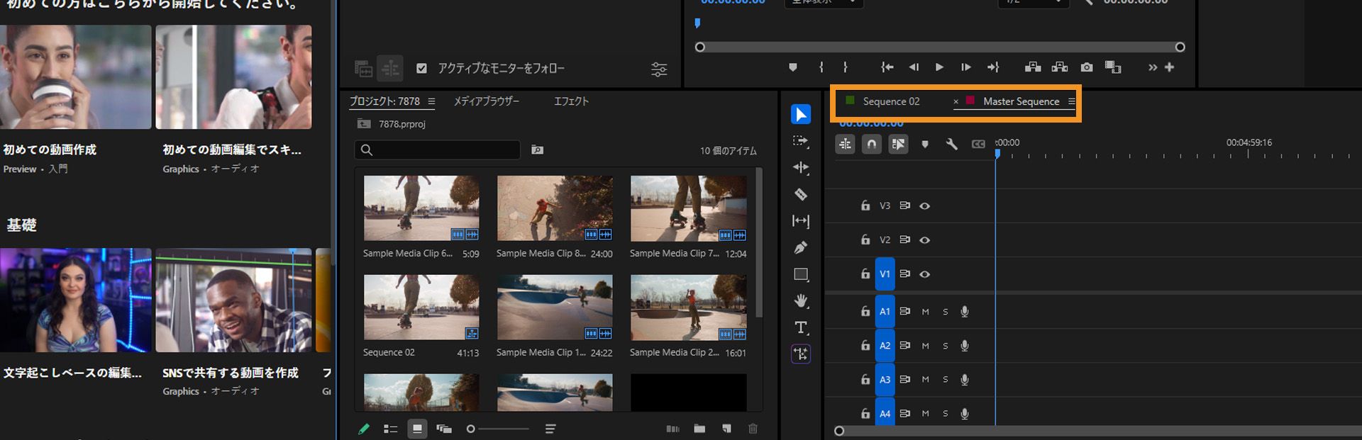Viewport: 1362px width, 440px height.
Task: Enable voice-over record on track A3
Action: coord(965,380)
